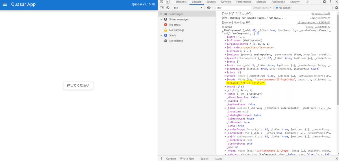The width and height of the screenshot is (339, 161).
Task: Select the _uid: 68 row
Action: click(x=232, y=147)
